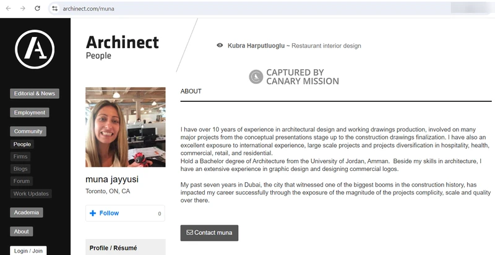
Task: Open Kubra Harputluoglu restaurant interior design link
Action: click(295, 46)
